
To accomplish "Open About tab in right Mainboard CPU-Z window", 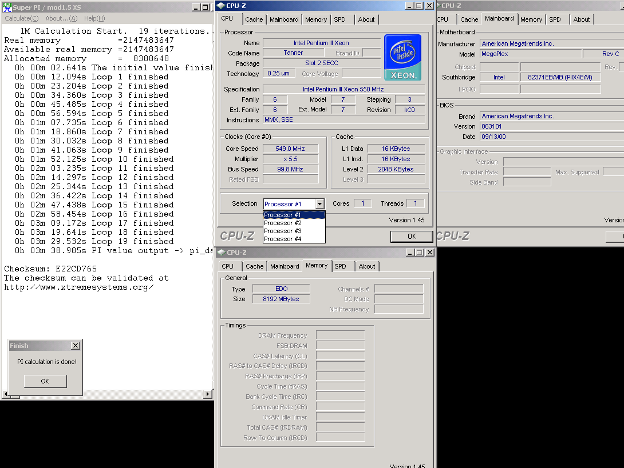I will tap(582, 19).
